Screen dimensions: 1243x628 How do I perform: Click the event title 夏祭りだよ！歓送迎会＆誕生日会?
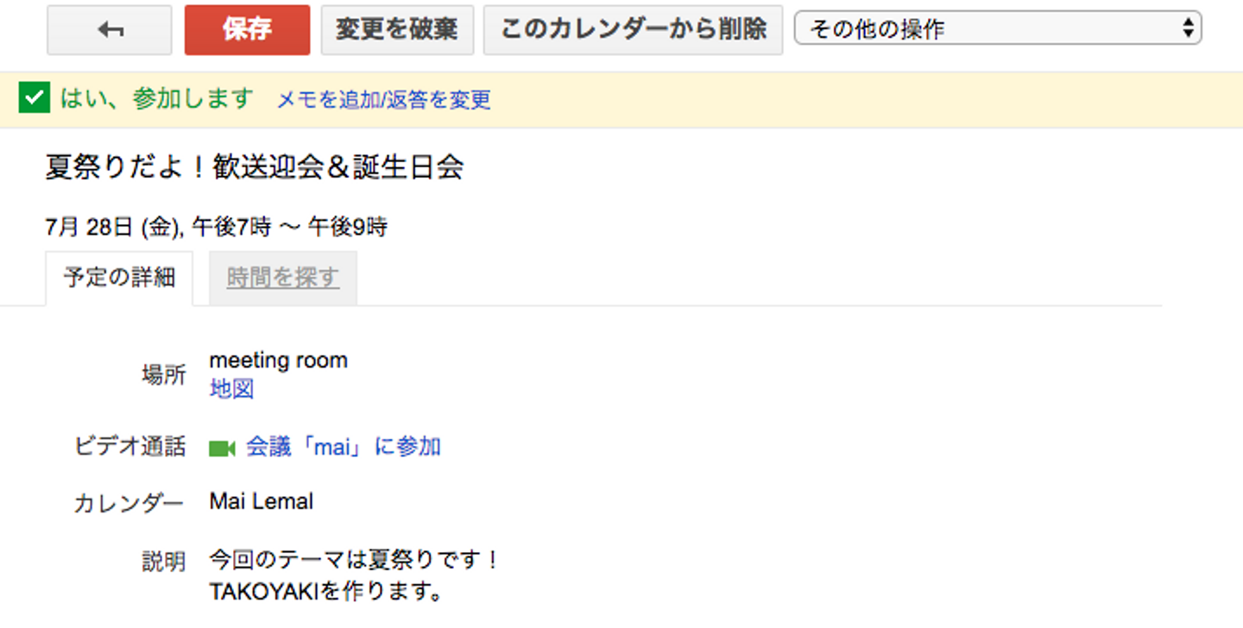255,167
